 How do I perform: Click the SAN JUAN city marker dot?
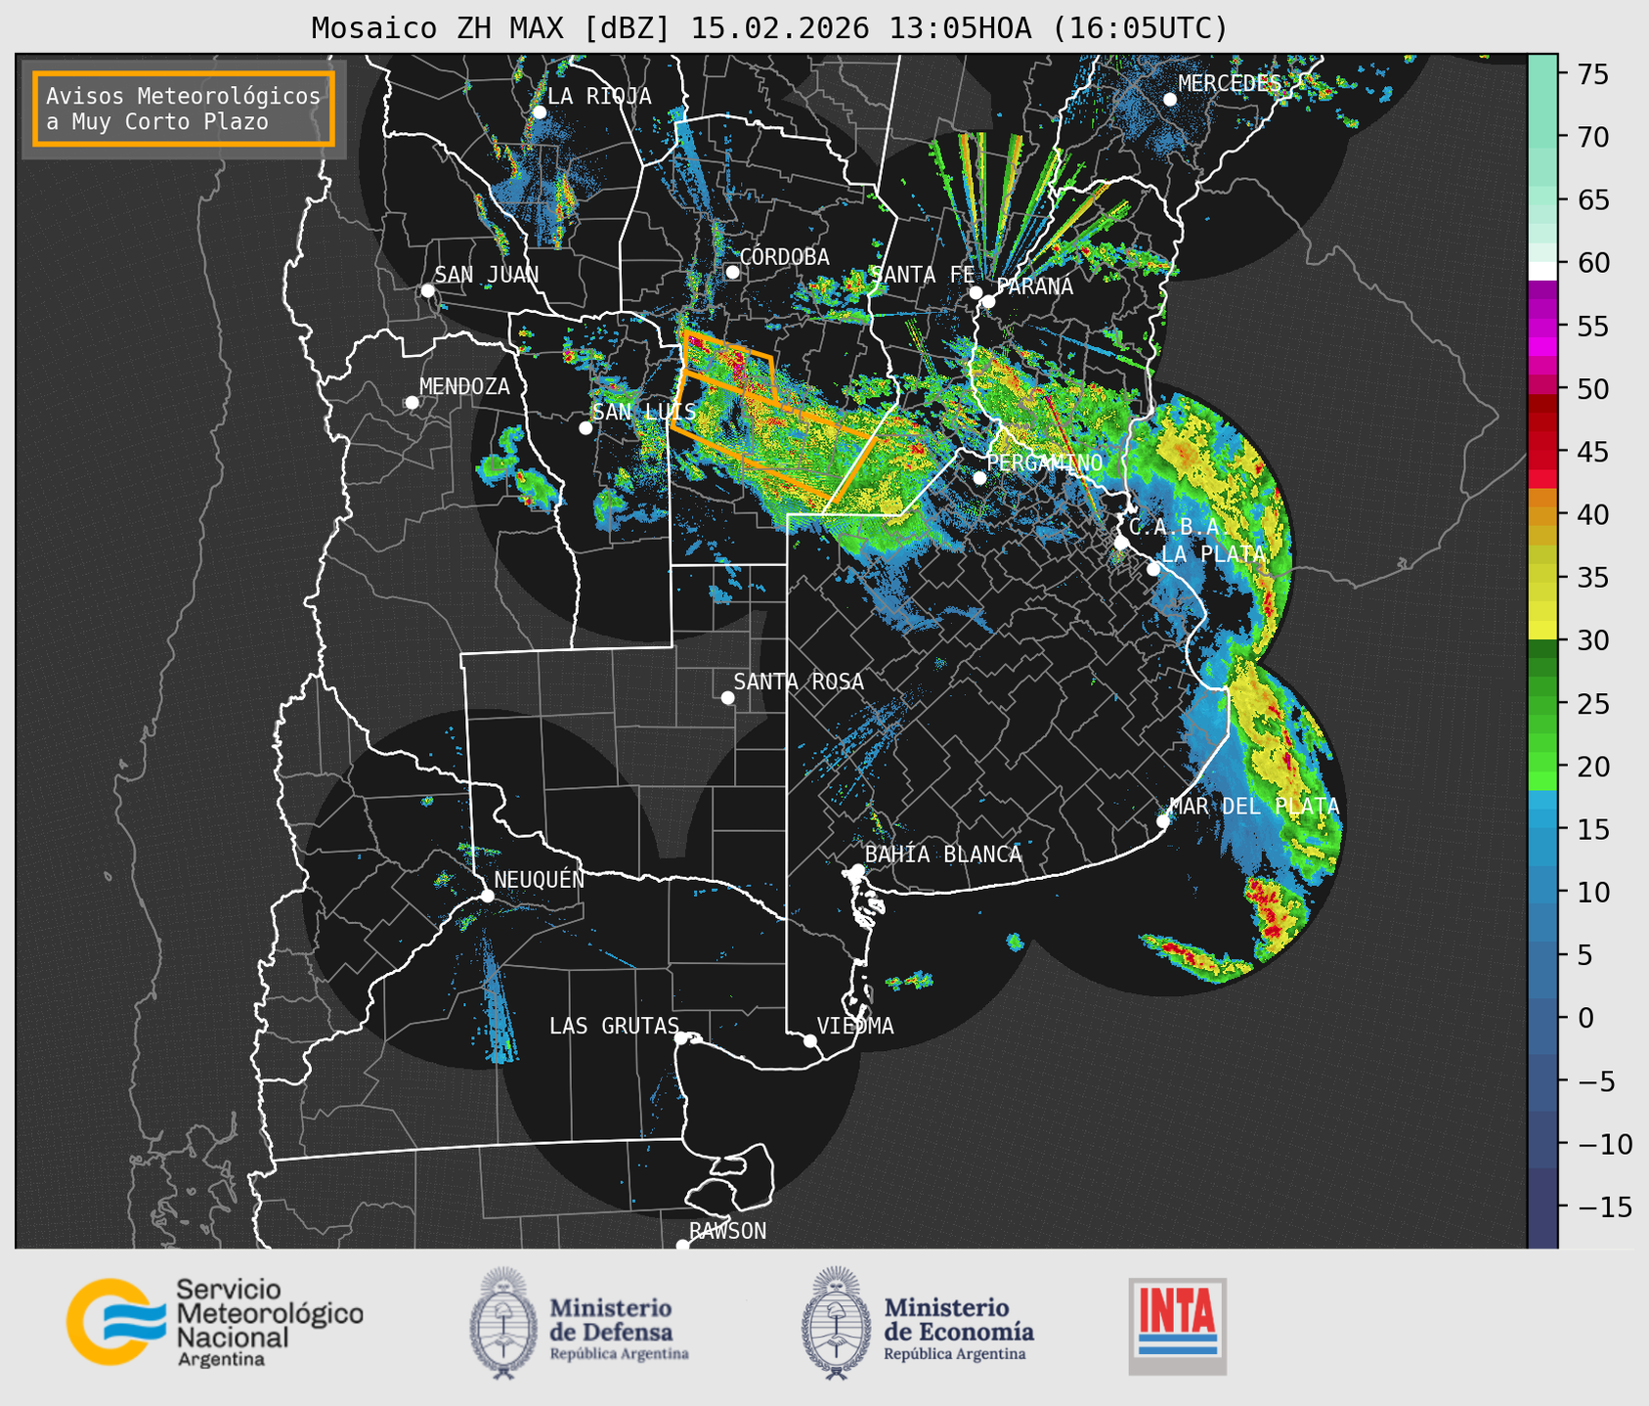(x=427, y=290)
